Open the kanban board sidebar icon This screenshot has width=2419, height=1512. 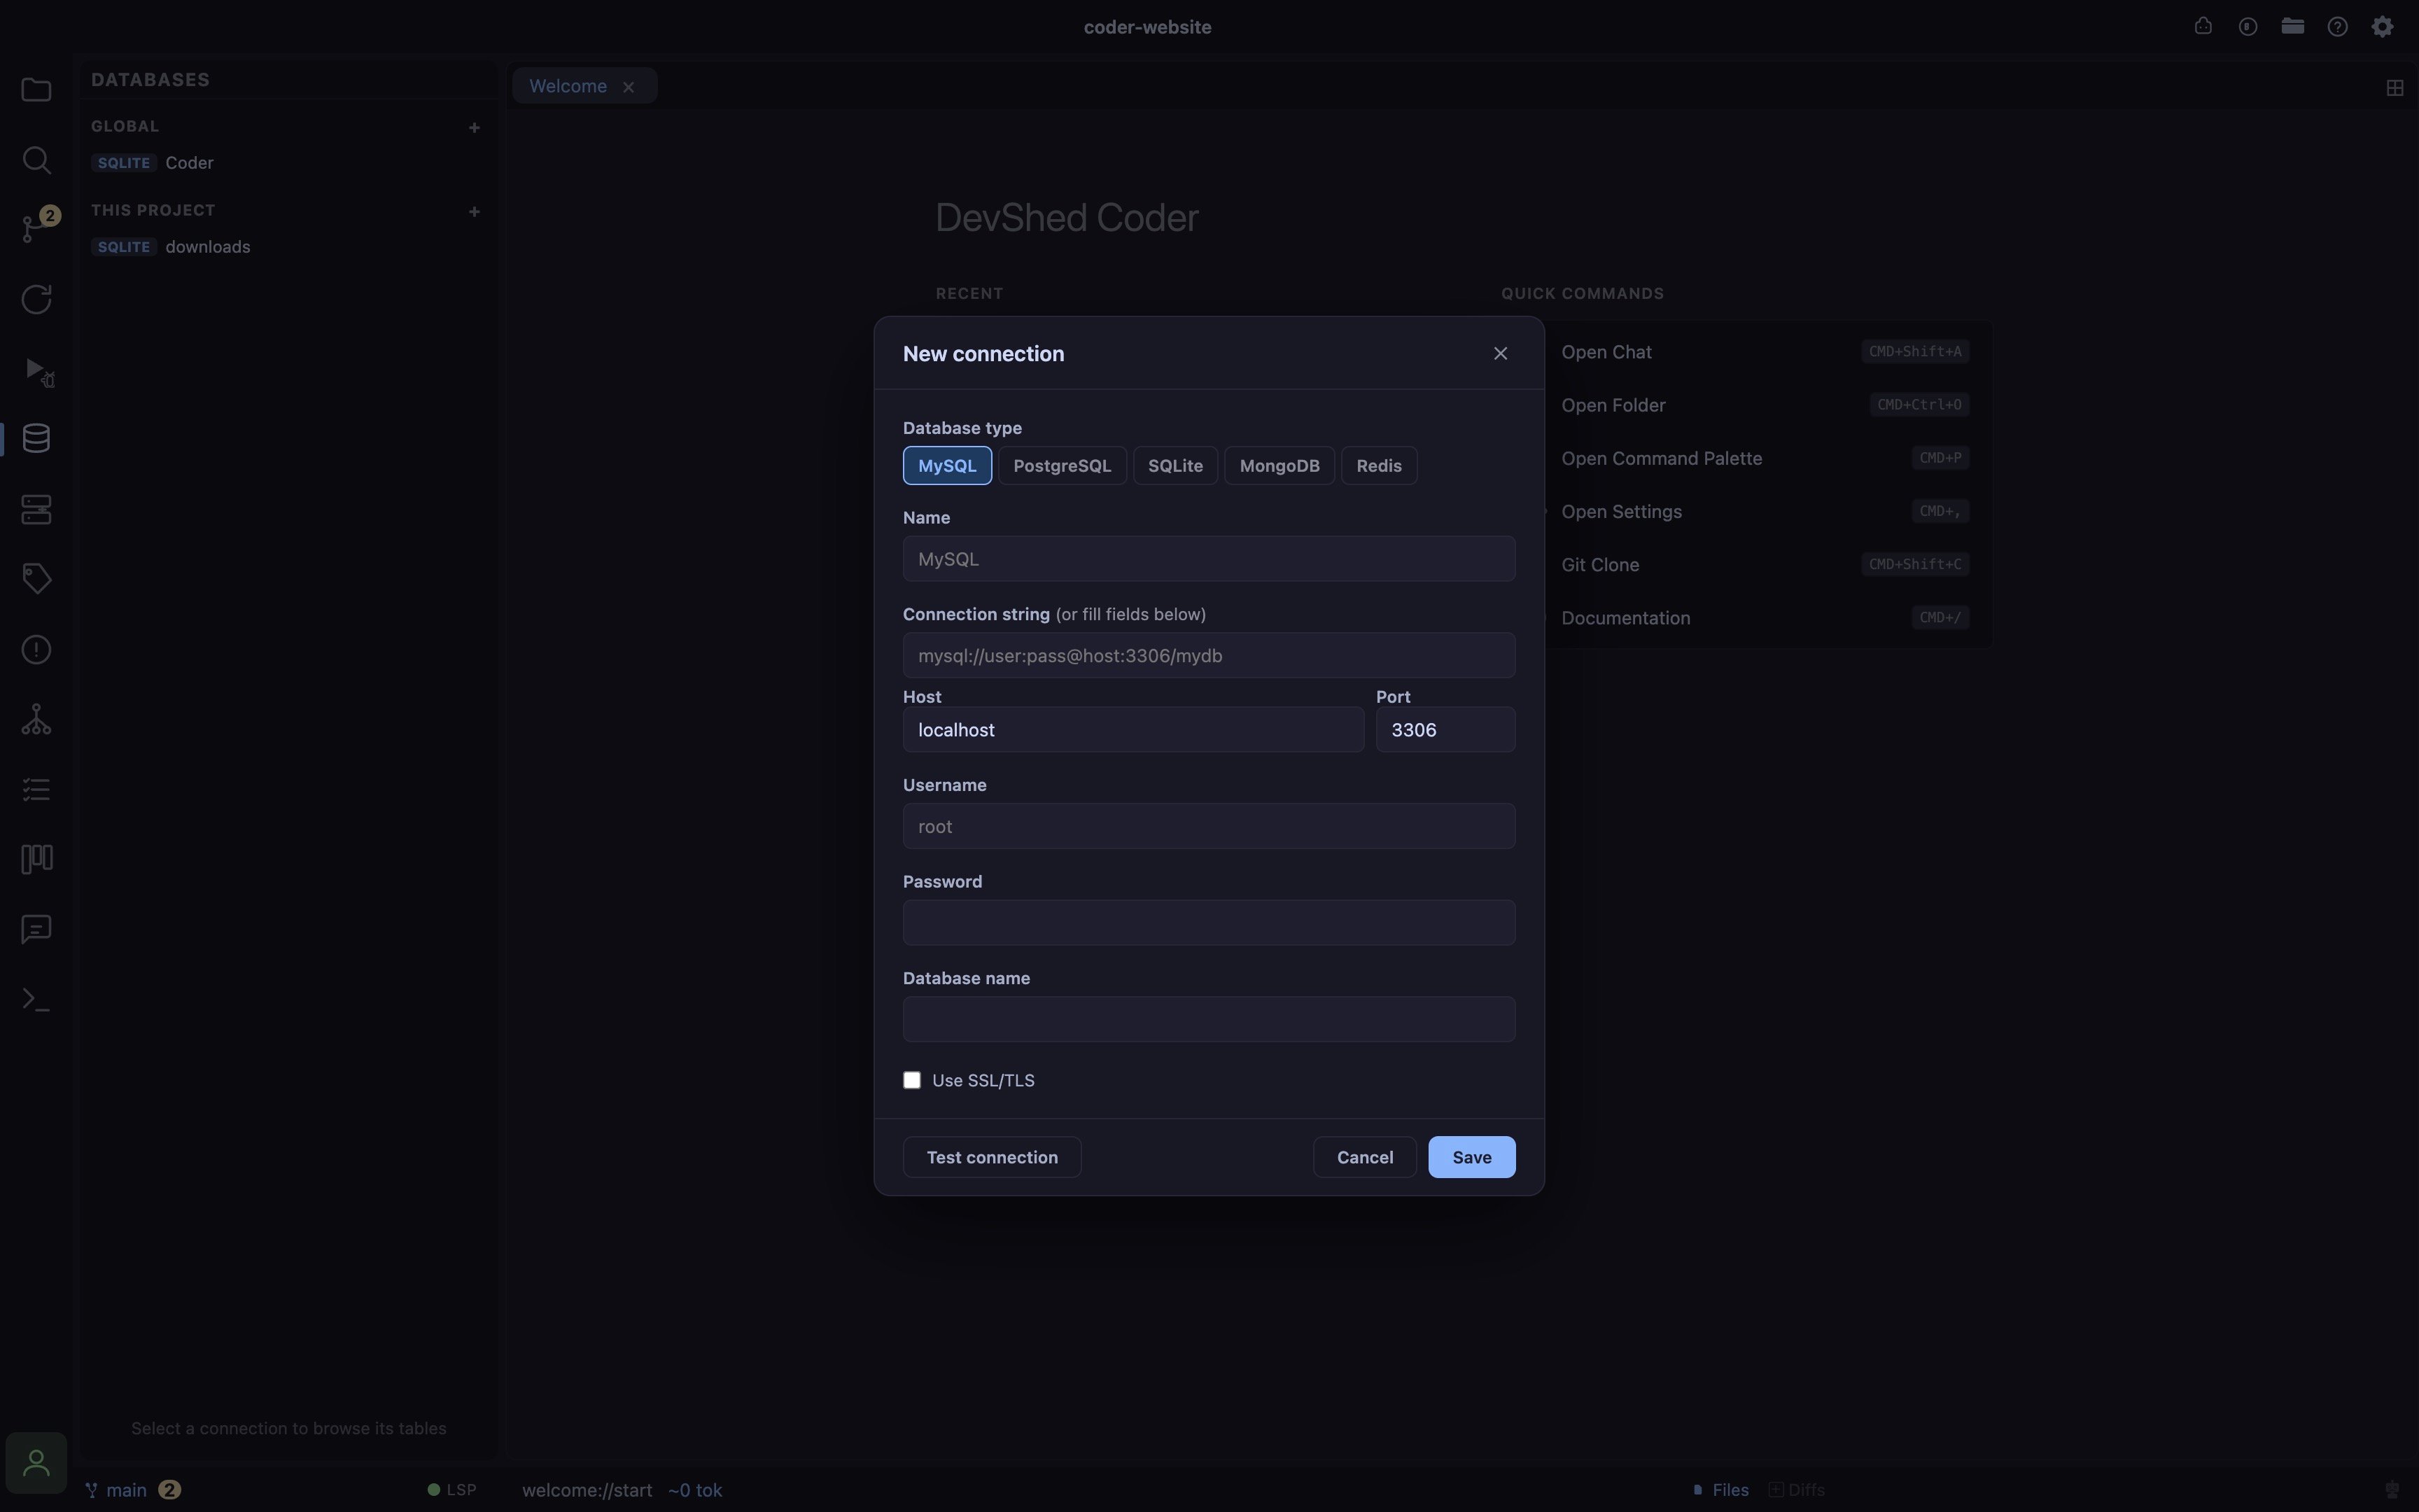(x=36, y=859)
